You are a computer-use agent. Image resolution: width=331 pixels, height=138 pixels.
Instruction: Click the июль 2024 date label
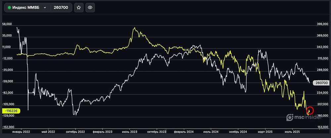[x=211, y=132]
